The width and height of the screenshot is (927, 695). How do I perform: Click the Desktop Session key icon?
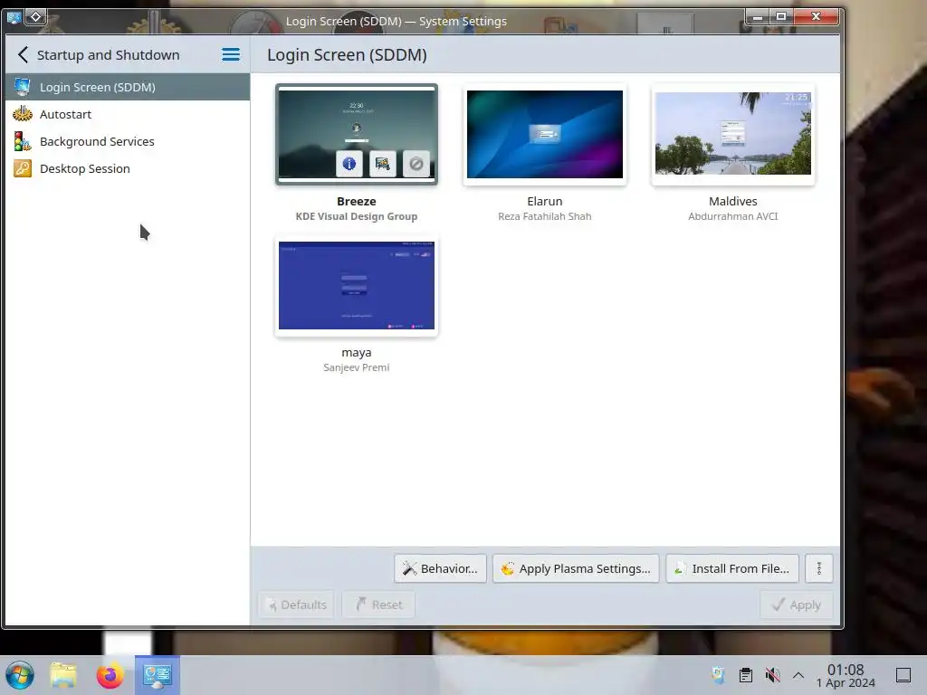point(23,168)
